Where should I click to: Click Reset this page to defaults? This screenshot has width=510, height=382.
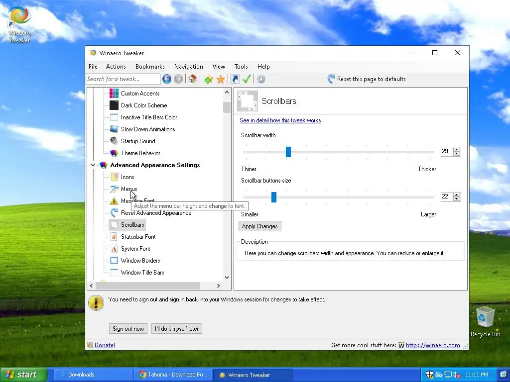(x=367, y=79)
